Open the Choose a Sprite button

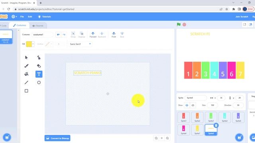tap(239, 137)
